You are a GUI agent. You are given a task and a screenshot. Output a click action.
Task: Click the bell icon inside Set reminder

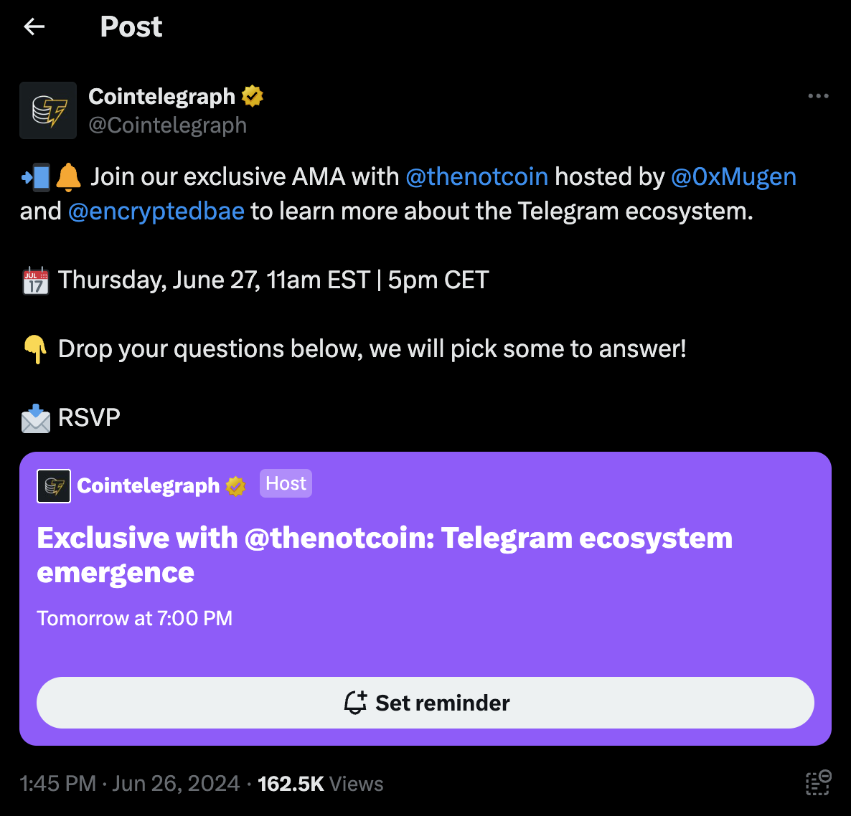tap(355, 703)
